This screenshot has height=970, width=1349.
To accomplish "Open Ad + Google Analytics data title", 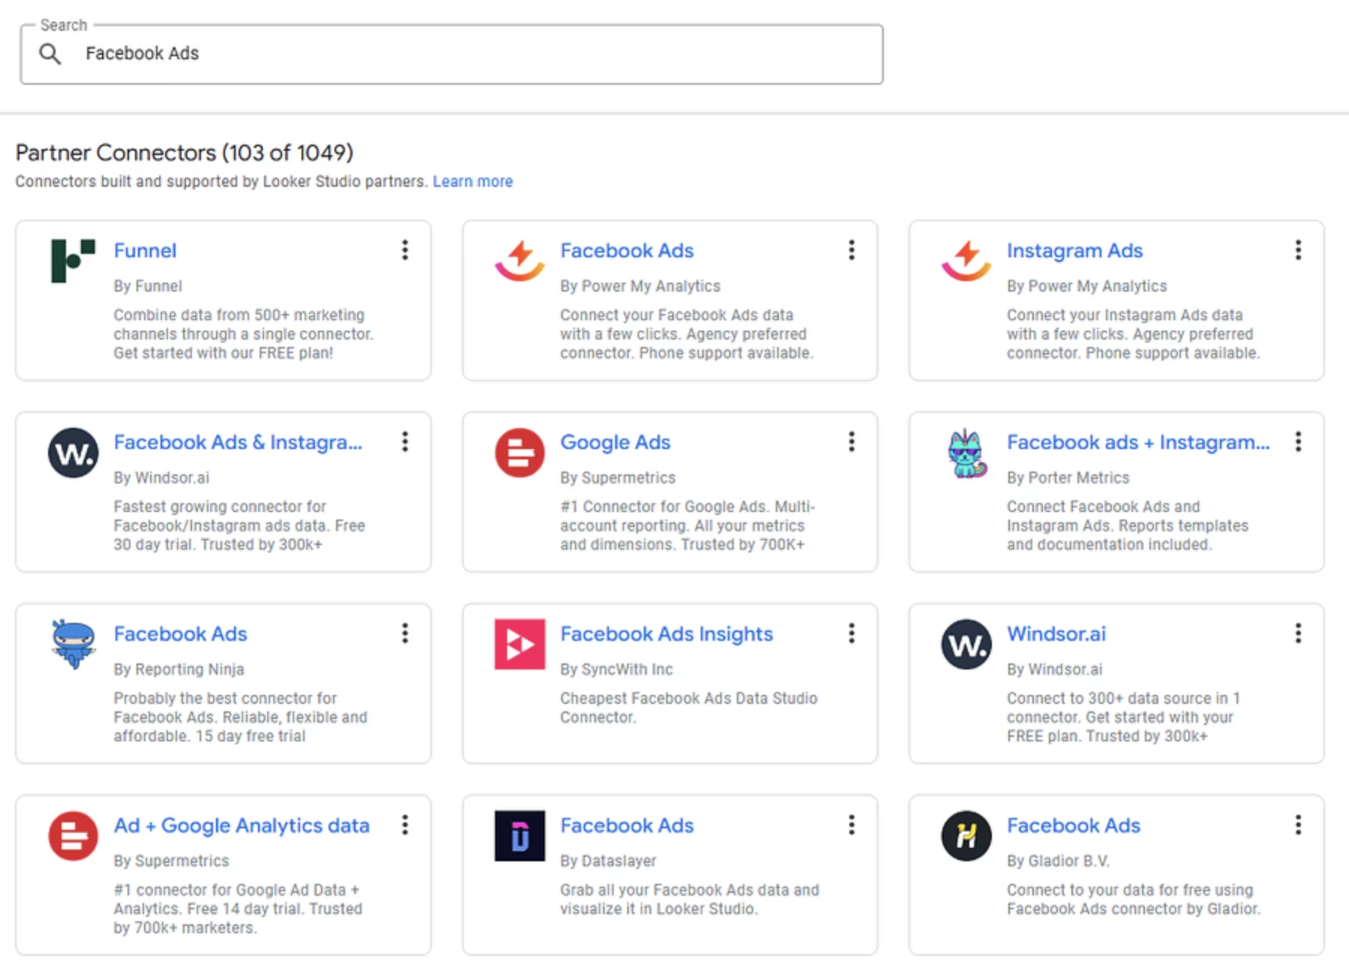I will pos(242,825).
